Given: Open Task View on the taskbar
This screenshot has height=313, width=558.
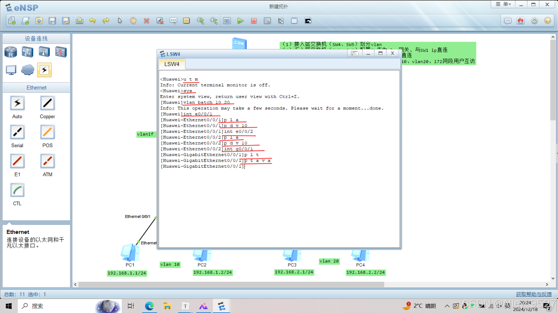Looking at the screenshot, I should click(131, 306).
